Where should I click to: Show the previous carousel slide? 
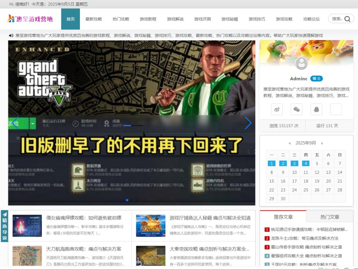point(16,123)
